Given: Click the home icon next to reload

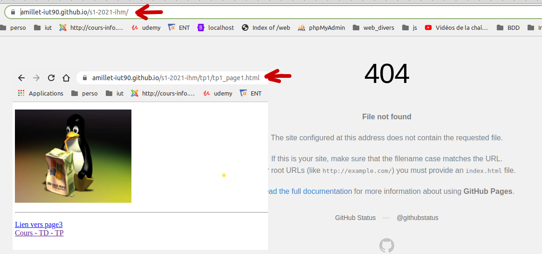Looking at the screenshot, I should (x=66, y=78).
